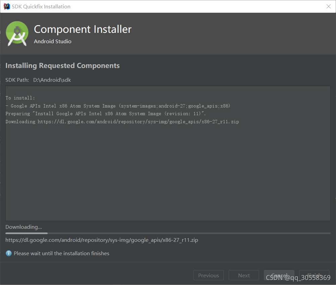This screenshot has width=336, height=285.
Task: Click the Android Studio logo icon
Action: 17,33
